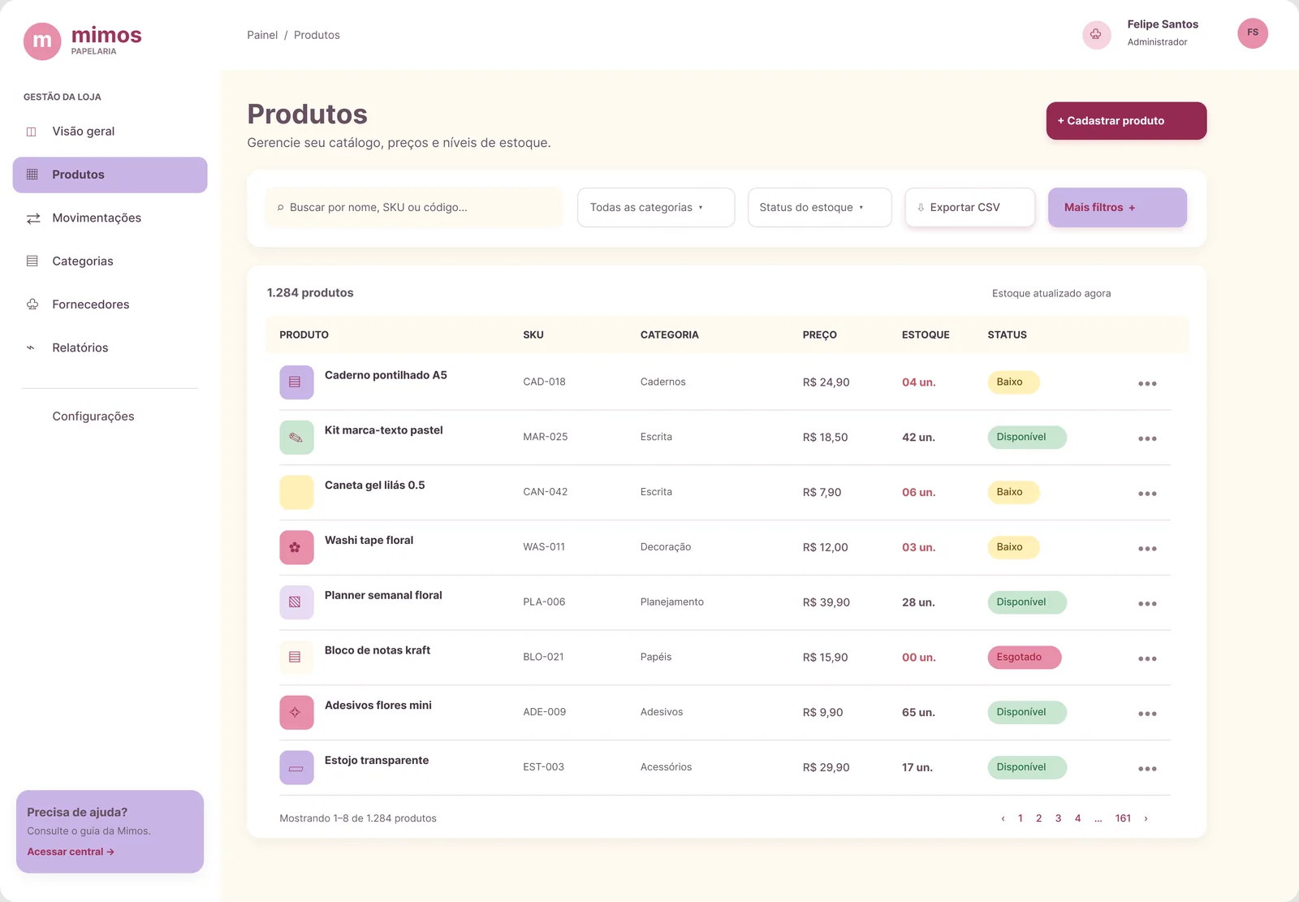Image resolution: width=1299 pixels, height=902 pixels.
Task: Expand Mais filtros options
Action: 1117,208
